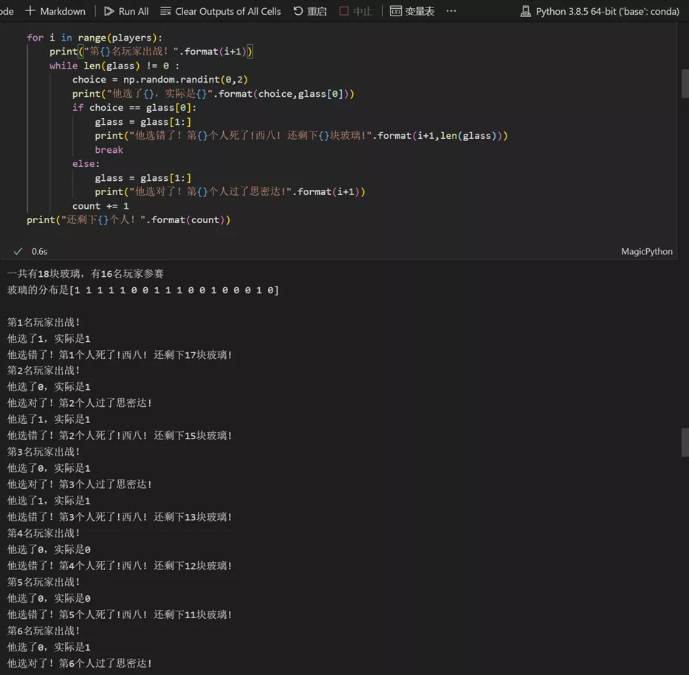Click the Run All play icon

109,11
